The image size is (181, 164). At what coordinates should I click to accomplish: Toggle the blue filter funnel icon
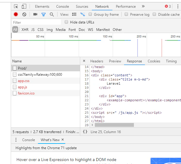[x=44, y=15]
